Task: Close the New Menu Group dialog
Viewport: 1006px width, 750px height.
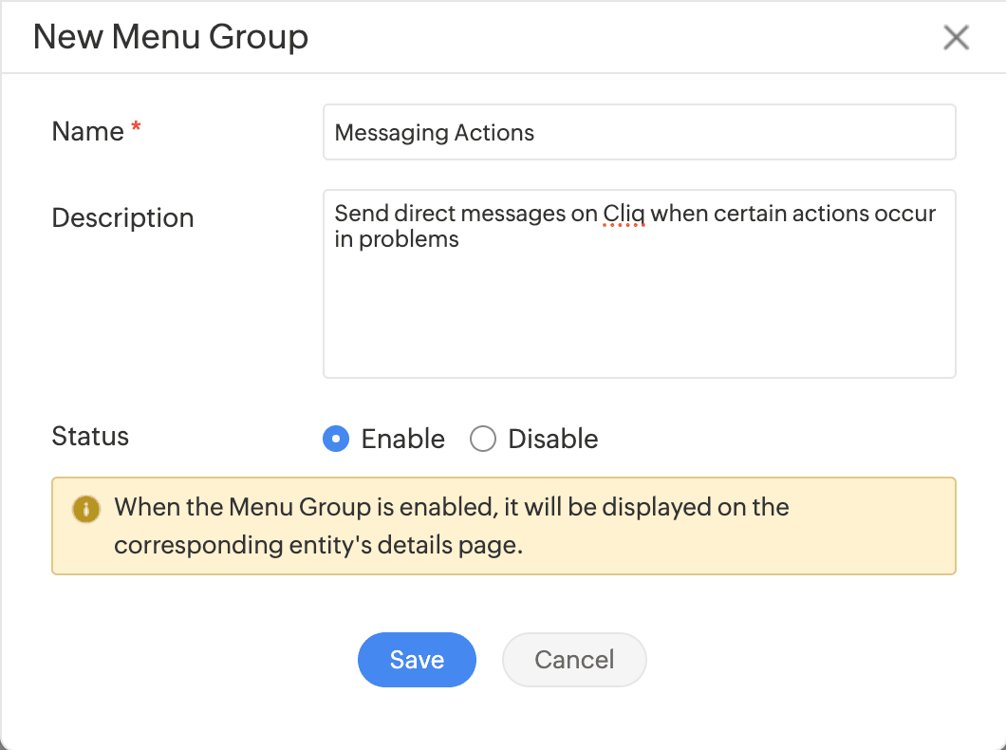Action: point(956,37)
